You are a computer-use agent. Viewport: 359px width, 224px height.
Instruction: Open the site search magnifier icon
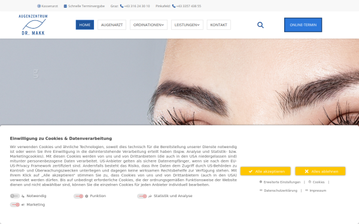click(260, 25)
